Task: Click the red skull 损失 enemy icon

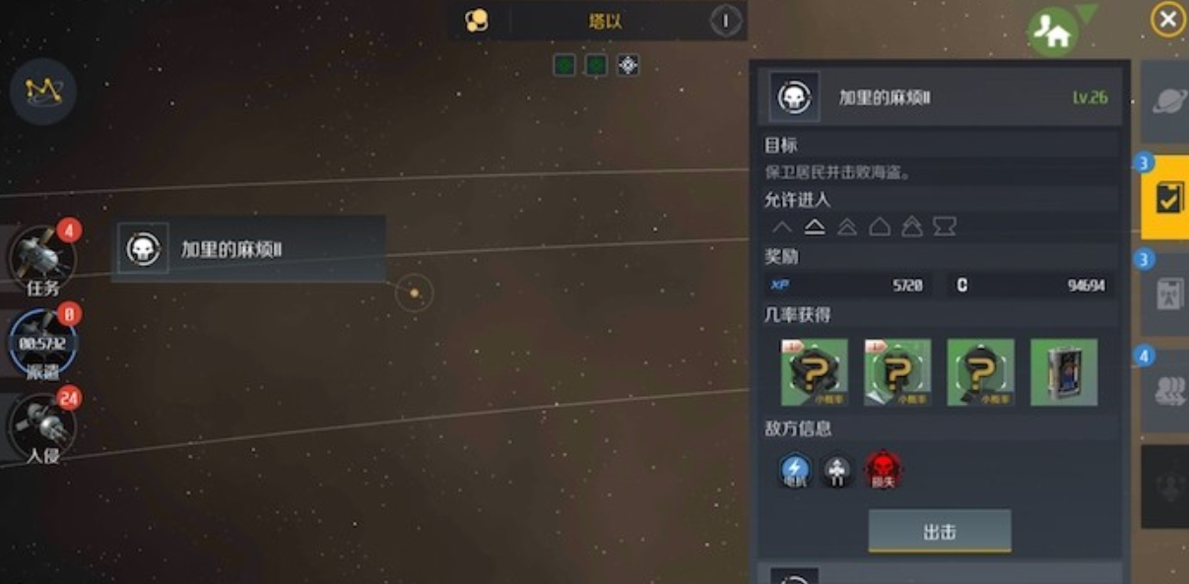Action: (x=884, y=471)
